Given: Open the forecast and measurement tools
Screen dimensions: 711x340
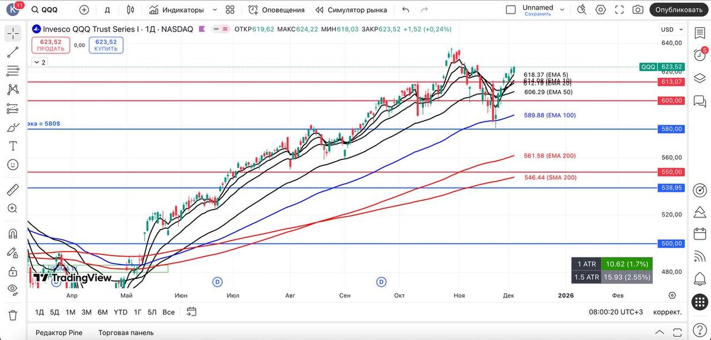Looking at the screenshot, I should tap(12, 108).
